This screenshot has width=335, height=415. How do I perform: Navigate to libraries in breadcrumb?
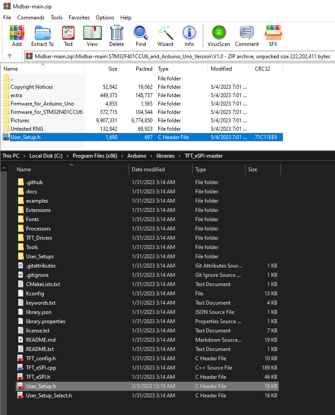[165, 156]
